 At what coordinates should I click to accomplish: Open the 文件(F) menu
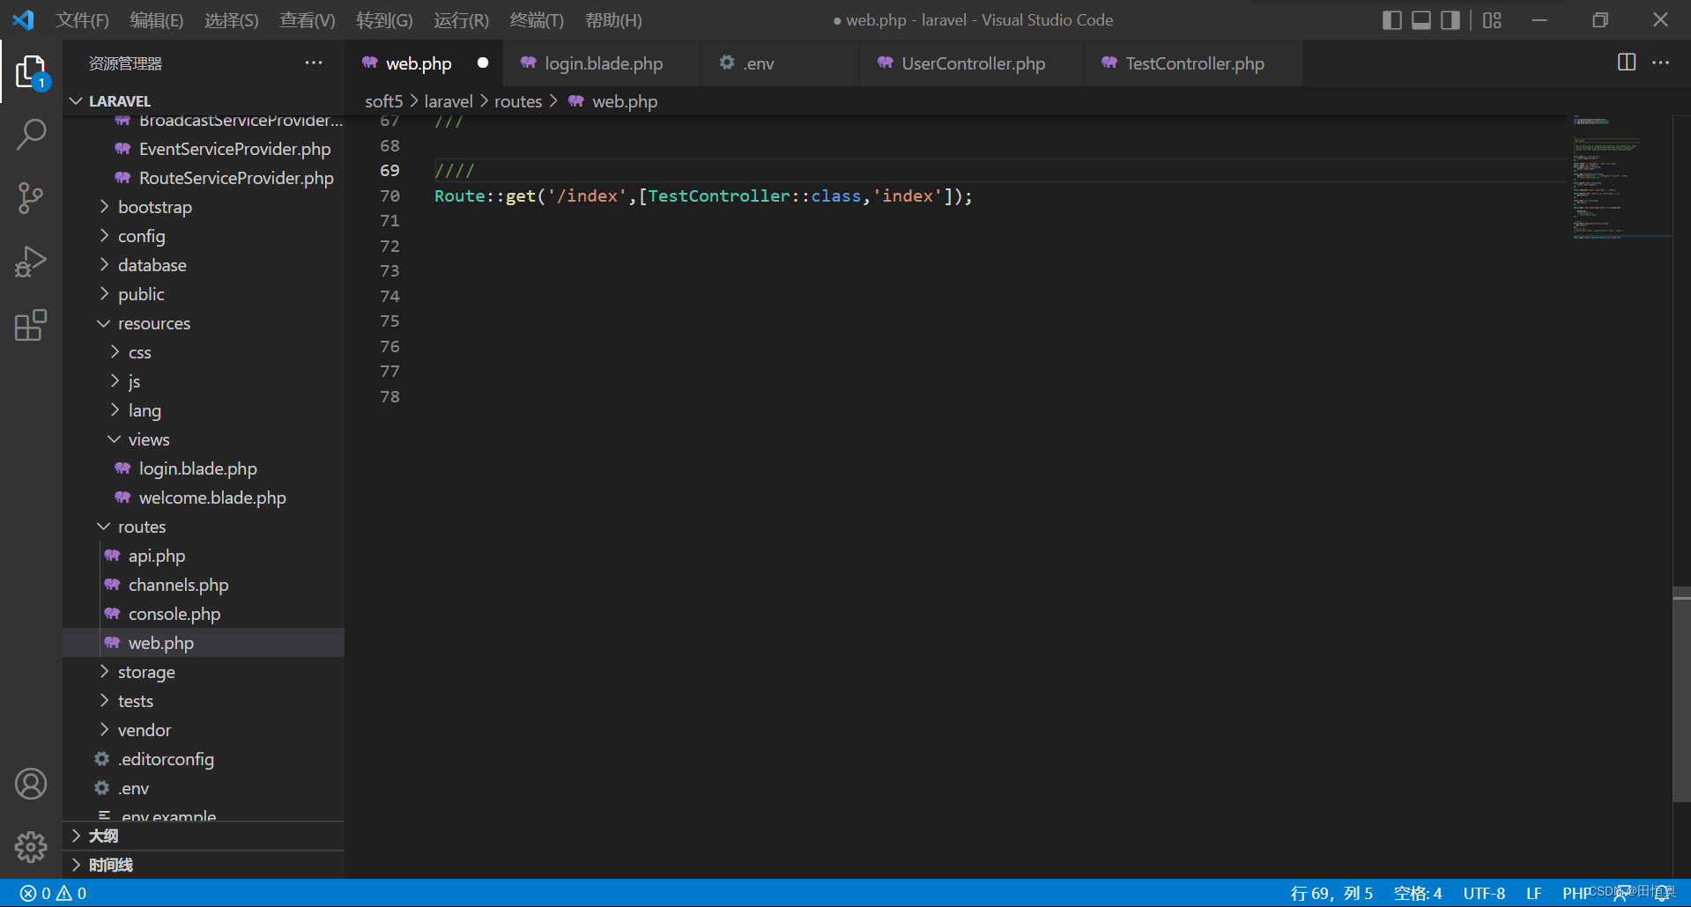pos(82,19)
